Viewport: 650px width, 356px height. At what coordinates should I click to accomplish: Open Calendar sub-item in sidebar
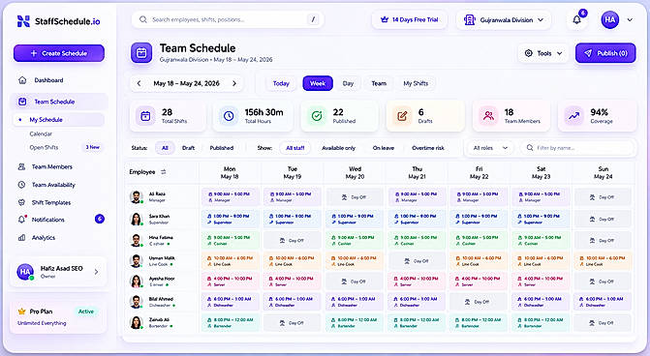[41, 133]
